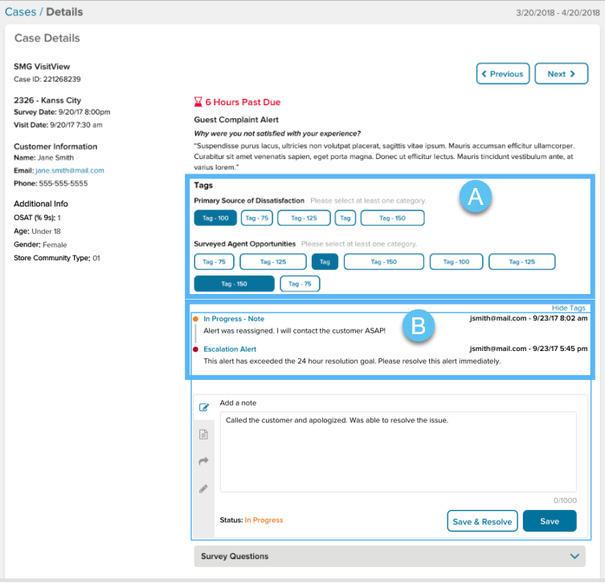The width and height of the screenshot is (605, 584).
Task: Click the red dot beside Escalation Alert
Action: 195,349
